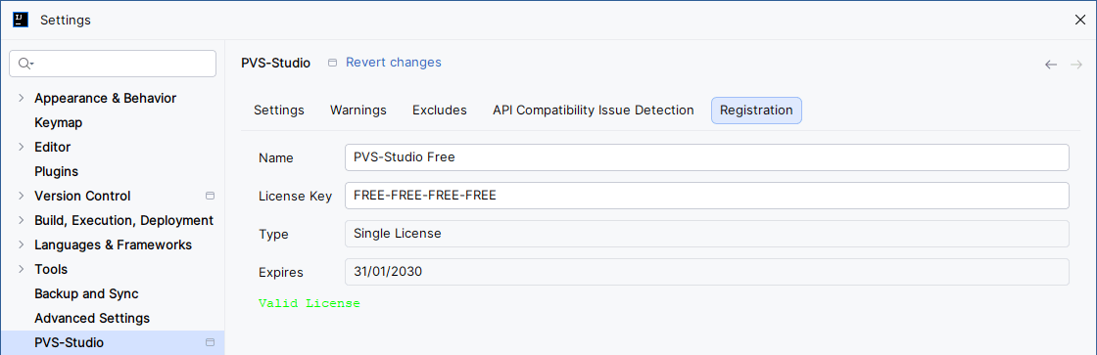The height and width of the screenshot is (355, 1097).
Task: Select Plugins in settings tree
Action: tap(56, 171)
